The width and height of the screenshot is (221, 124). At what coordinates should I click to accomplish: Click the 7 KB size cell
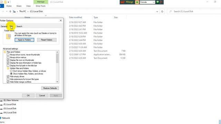123,51
